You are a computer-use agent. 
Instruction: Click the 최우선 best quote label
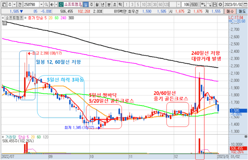133,11
